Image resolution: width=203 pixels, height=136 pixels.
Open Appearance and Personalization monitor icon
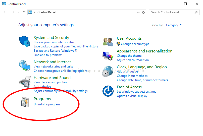pyautogui.click(x=108, y=56)
